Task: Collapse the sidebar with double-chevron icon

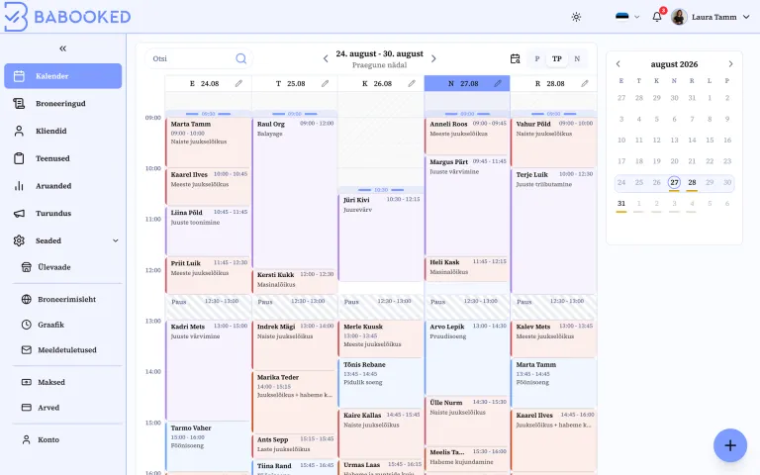Action: click(62, 48)
